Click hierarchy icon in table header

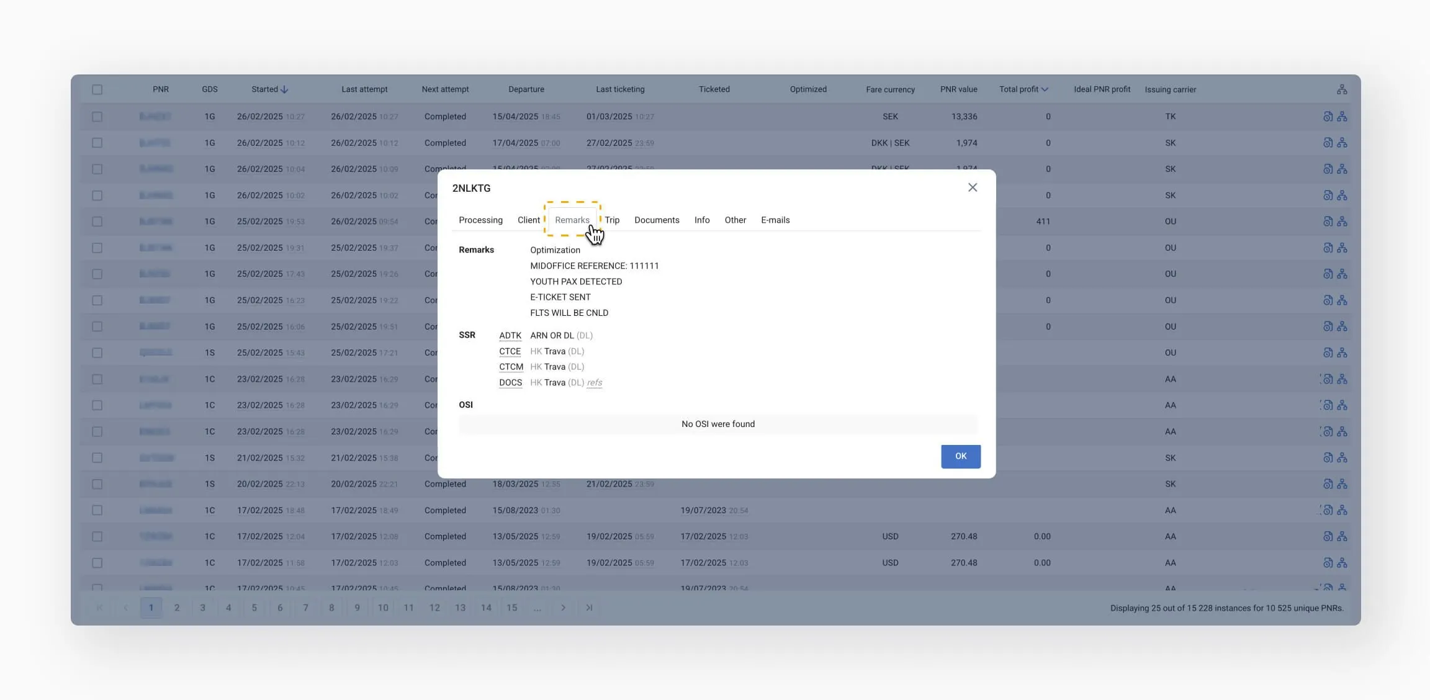click(1342, 89)
